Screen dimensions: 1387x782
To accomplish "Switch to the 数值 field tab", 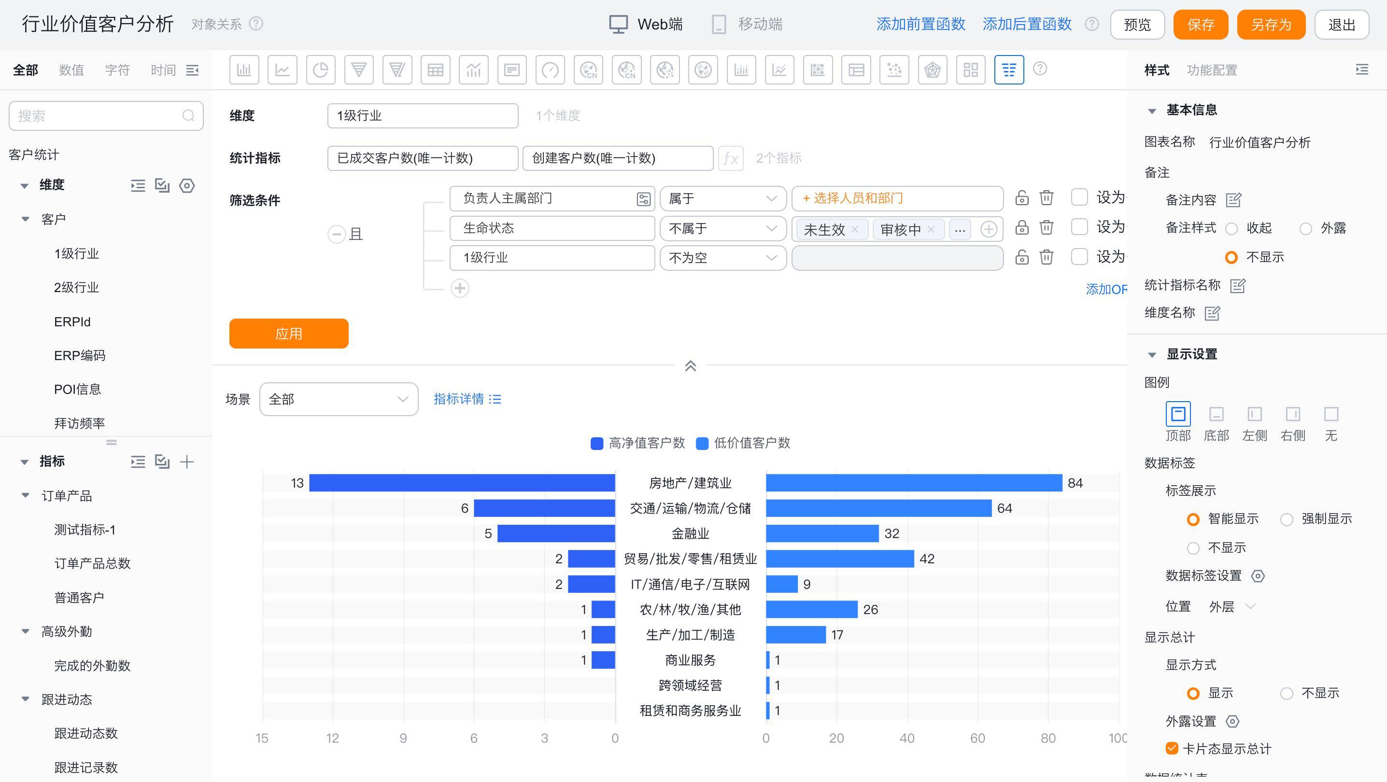I will [71, 70].
